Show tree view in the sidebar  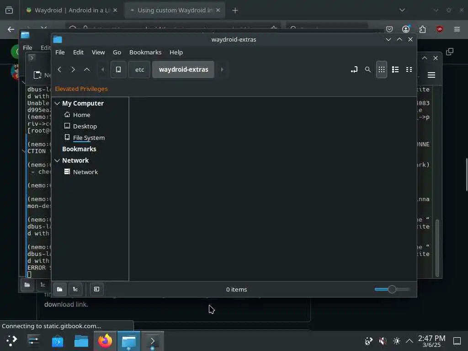coord(75,289)
